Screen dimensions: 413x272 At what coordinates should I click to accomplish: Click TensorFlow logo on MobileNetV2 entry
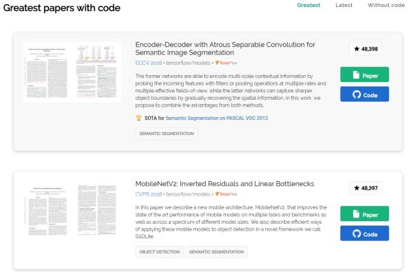pyautogui.click(x=226, y=194)
